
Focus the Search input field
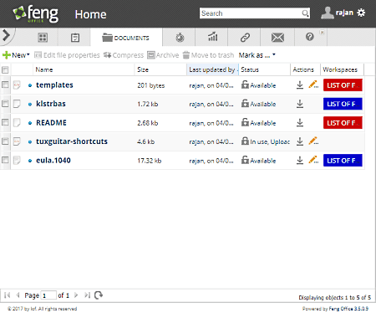(251, 13)
